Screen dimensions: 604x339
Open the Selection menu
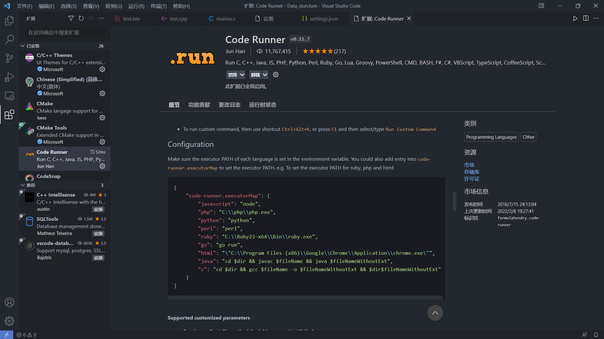pos(68,6)
